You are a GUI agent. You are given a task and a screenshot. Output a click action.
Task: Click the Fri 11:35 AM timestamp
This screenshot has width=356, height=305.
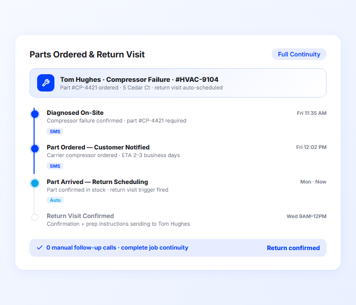pyautogui.click(x=311, y=113)
